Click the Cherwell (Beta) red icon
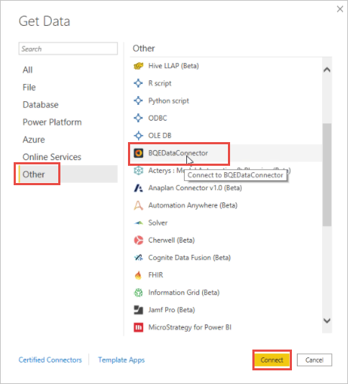Screen dimensions: 348x384 coord(138,240)
